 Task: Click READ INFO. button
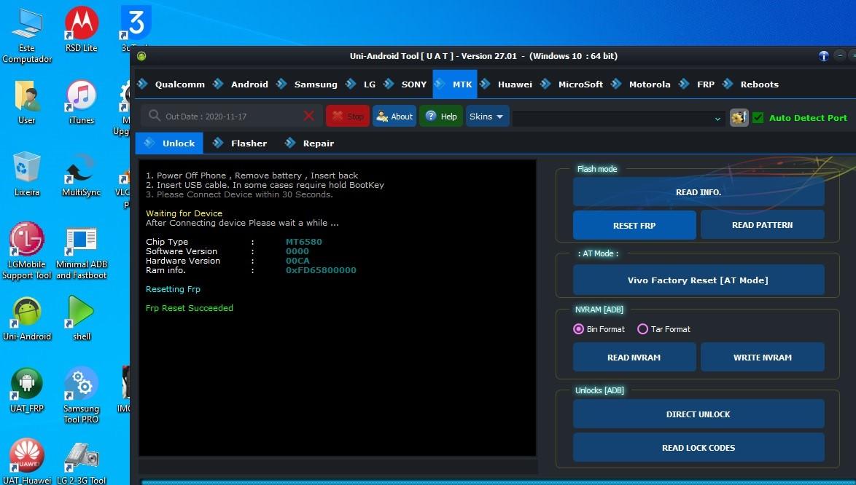click(699, 192)
